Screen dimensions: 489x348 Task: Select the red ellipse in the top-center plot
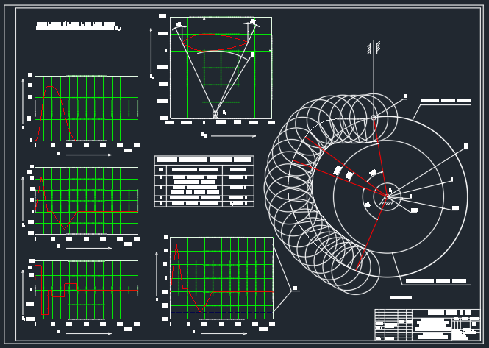click(x=215, y=42)
